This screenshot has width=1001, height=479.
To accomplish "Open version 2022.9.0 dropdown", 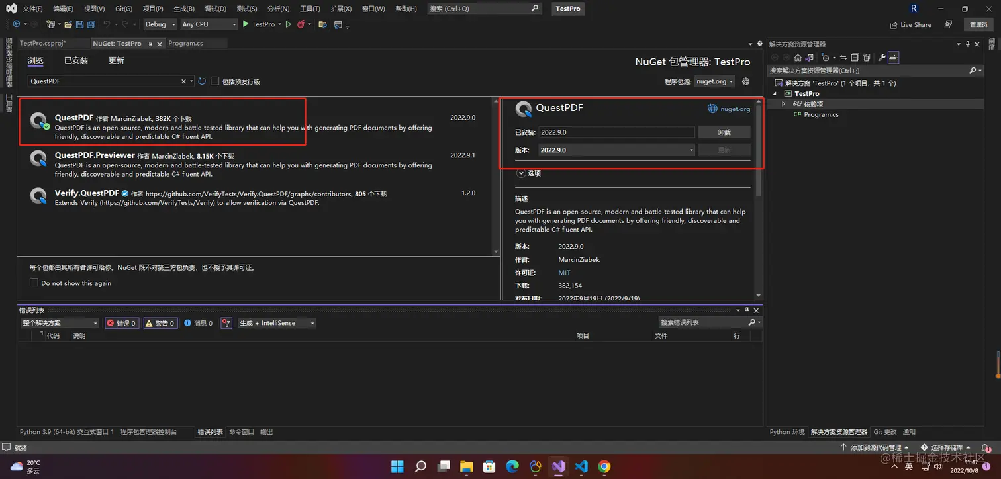I will tap(617, 150).
